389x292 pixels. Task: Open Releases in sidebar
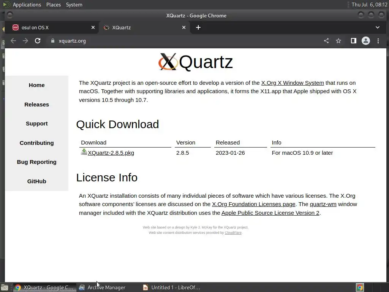pyautogui.click(x=37, y=105)
